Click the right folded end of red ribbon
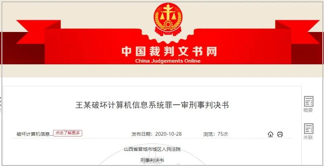The width and height of the screenshot is (324, 166). pos(297,32)
